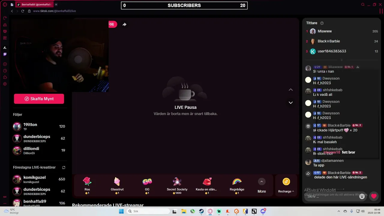
Task: Open benhaffa89 in suggested creators
Action: (x=39, y=203)
